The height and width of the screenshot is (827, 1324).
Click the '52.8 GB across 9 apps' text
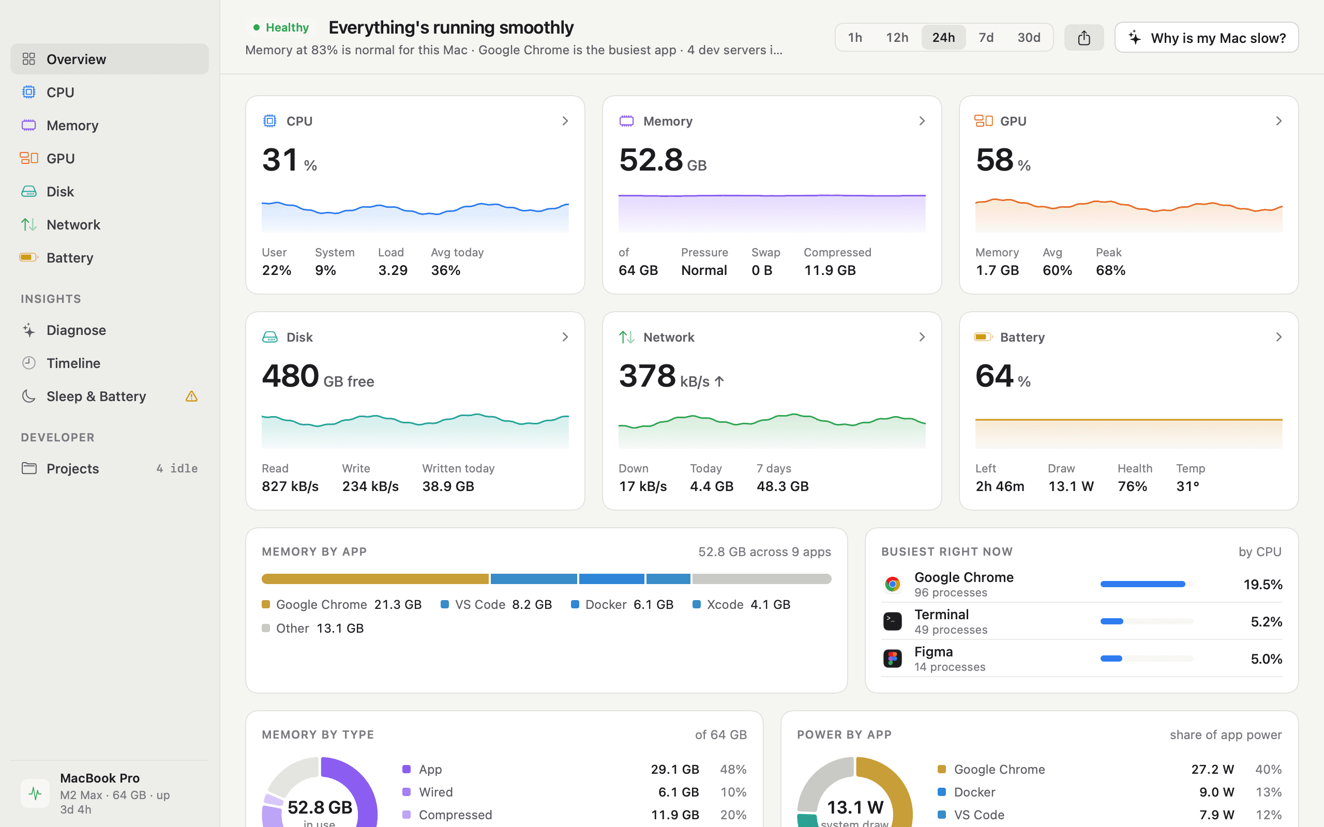764,552
